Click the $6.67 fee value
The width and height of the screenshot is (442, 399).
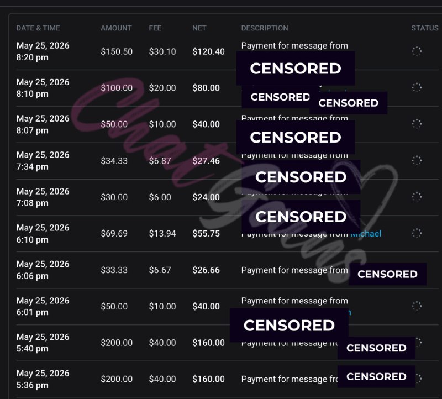(x=160, y=270)
